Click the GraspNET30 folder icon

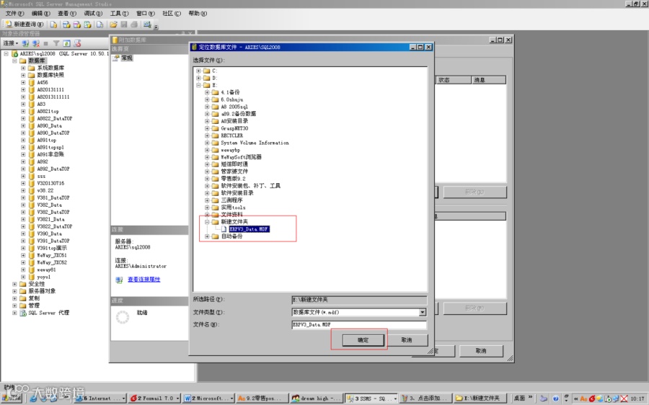215,128
